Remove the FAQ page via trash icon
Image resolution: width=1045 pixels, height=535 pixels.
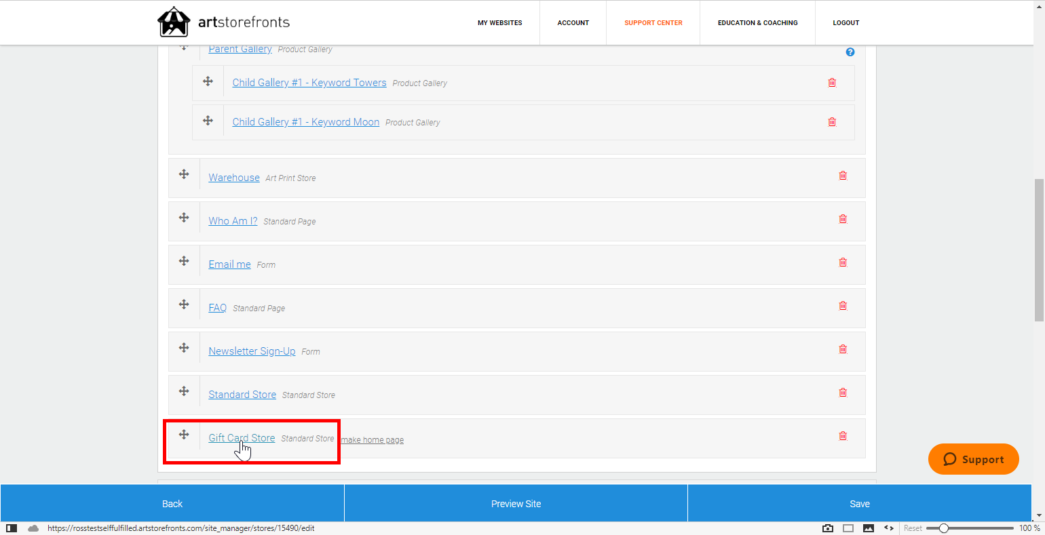click(x=843, y=306)
